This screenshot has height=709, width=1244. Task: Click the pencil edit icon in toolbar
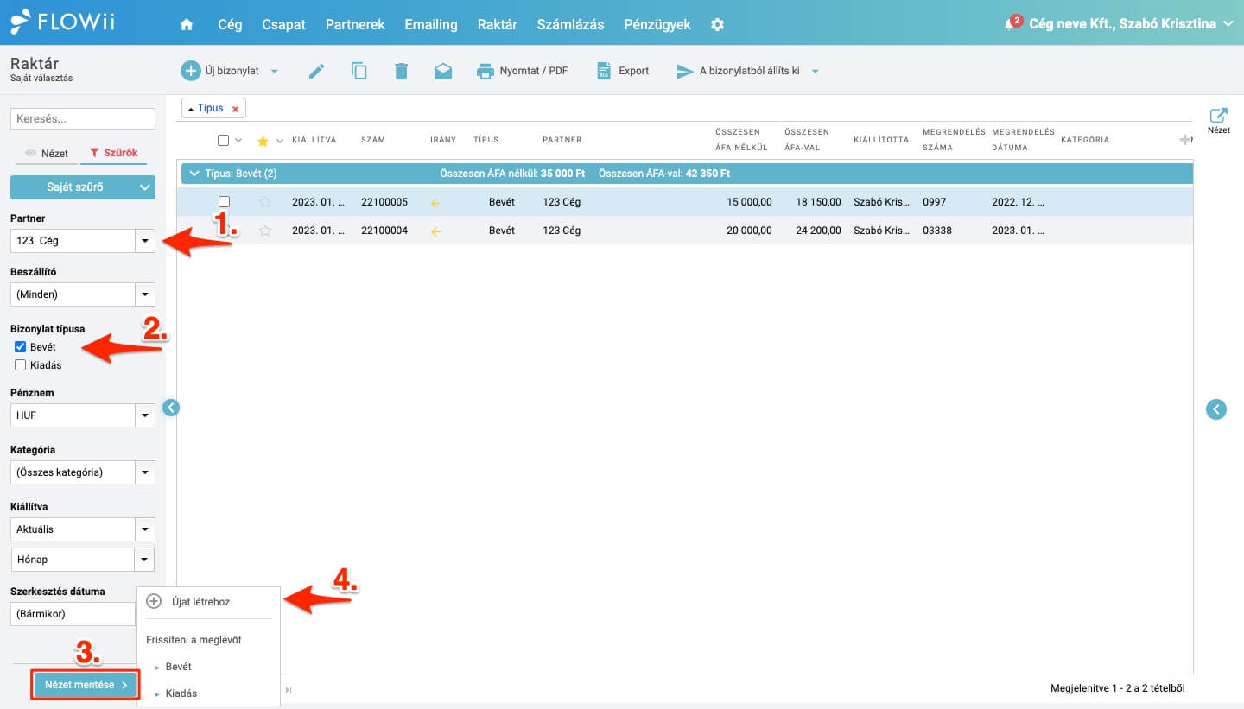316,71
